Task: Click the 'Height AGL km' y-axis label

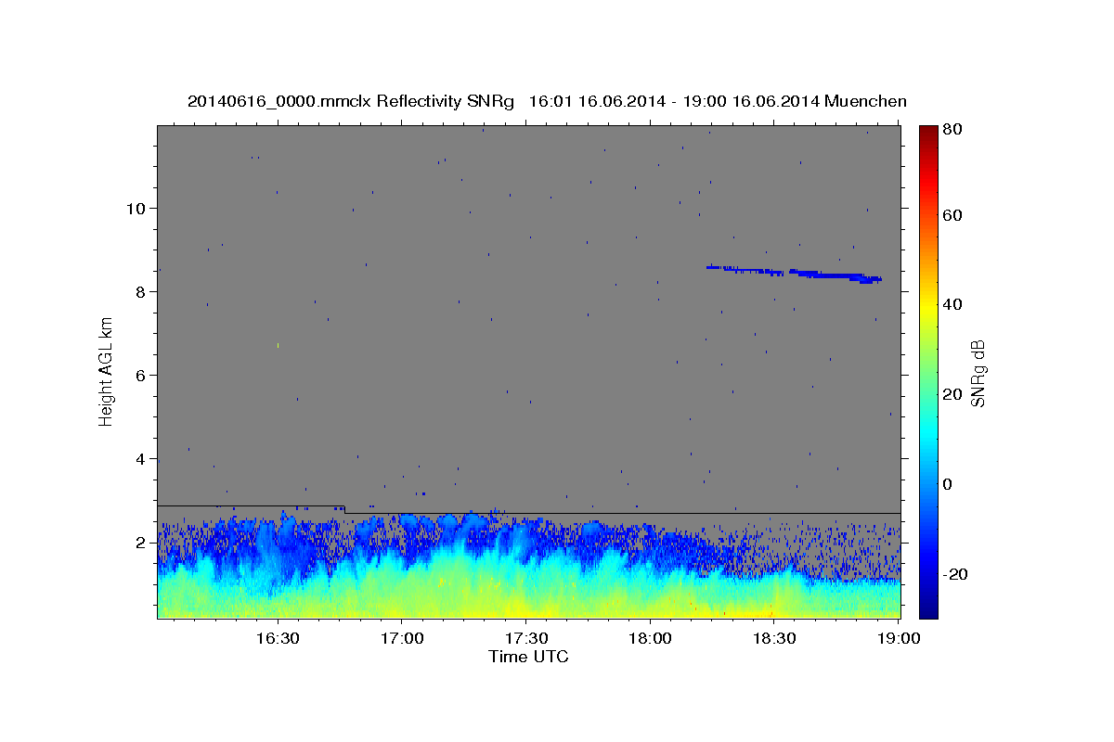Action: (x=106, y=372)
